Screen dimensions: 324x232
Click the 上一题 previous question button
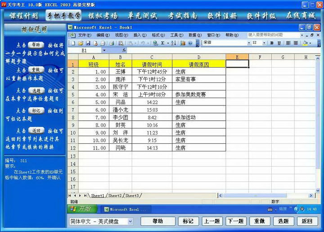212,221
